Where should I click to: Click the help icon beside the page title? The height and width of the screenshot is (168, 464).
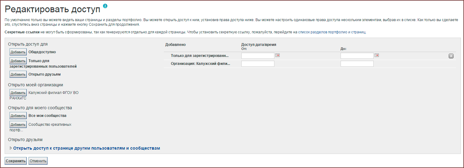coord(105,6)
